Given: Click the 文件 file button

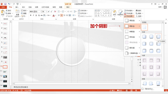Looking at the screenshot, I should pos(3,7).
